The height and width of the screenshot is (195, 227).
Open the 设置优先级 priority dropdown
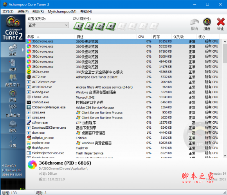click(x=48, y=25)
